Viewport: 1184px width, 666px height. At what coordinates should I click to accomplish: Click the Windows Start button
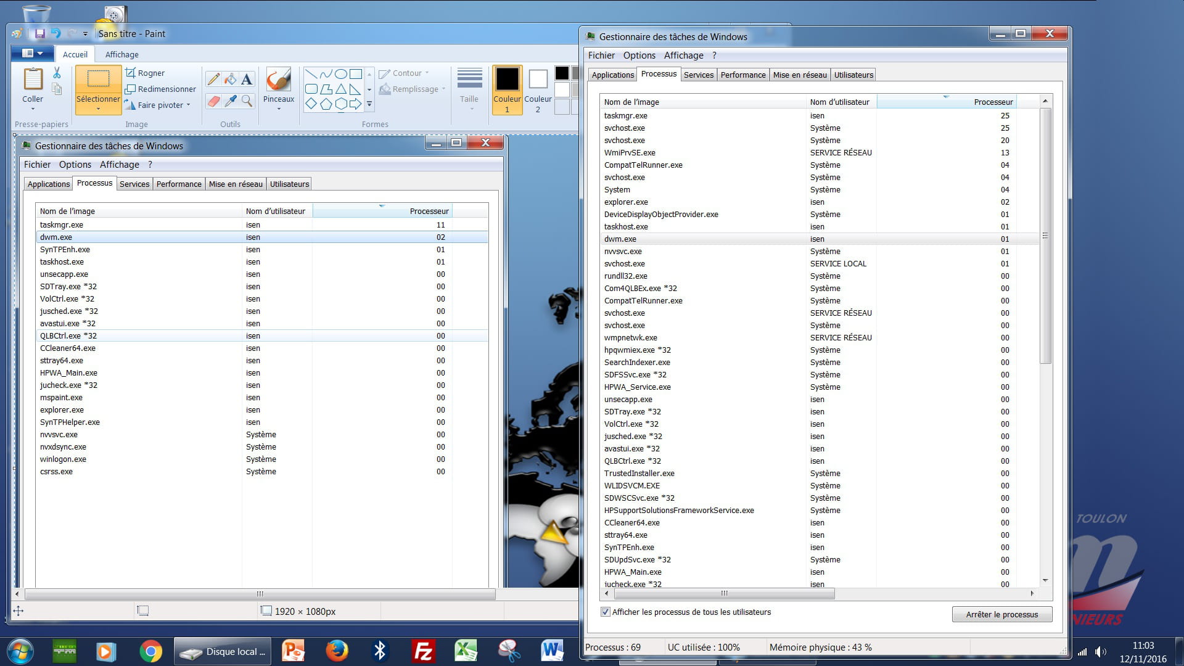(20, 651)
